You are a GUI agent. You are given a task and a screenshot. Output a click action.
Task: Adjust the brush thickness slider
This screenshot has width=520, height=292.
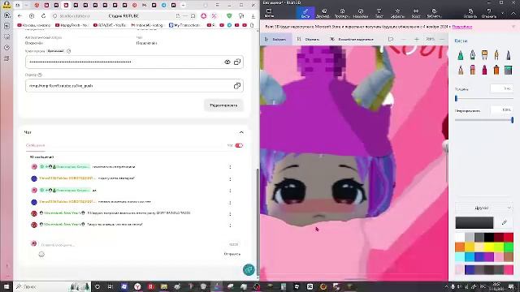[484, 99]
